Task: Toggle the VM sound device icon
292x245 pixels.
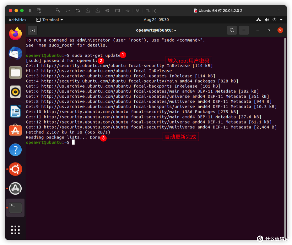Action: (x=107, y=11)
